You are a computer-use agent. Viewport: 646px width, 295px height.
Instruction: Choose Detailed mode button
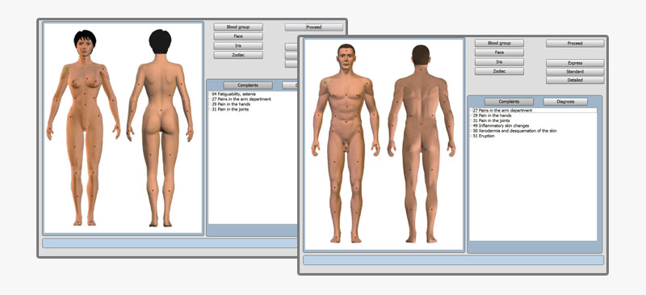click(x=575, y=80)
